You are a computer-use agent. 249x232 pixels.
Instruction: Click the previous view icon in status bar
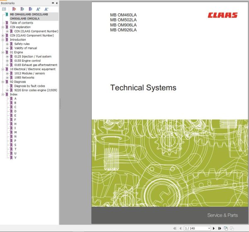click(226, 228)
